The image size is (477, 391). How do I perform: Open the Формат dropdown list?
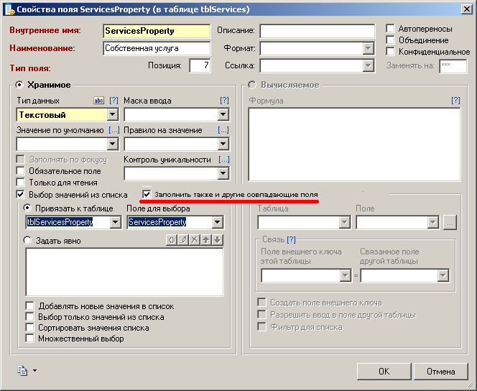pos(369,49)
